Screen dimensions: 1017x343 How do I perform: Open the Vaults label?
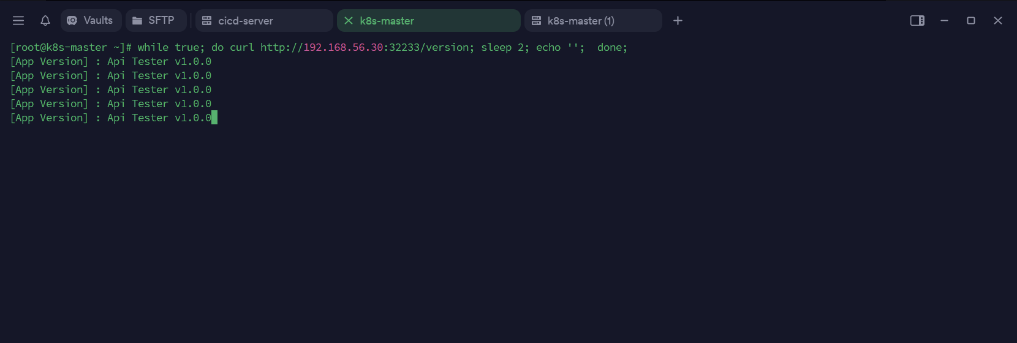[98, 21]
